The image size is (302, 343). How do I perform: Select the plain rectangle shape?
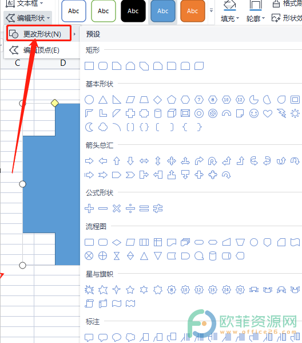(x=89, y=66)
